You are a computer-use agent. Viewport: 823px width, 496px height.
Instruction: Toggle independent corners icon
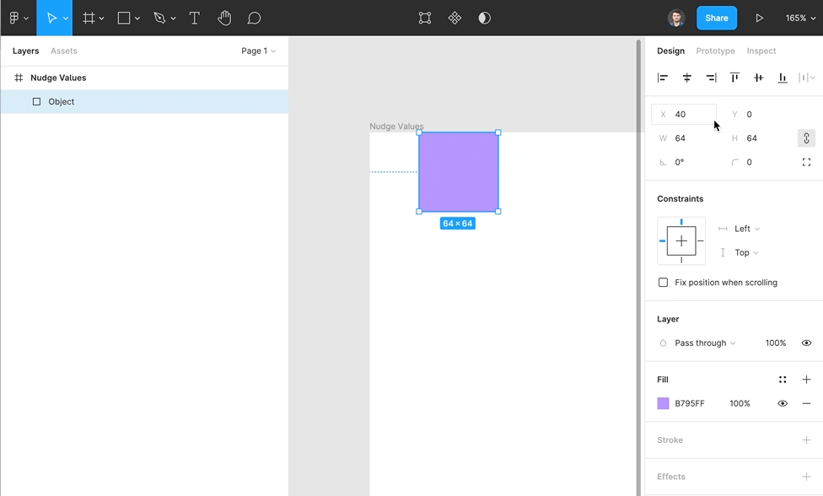pyautogui.click(x=806, y=162)
